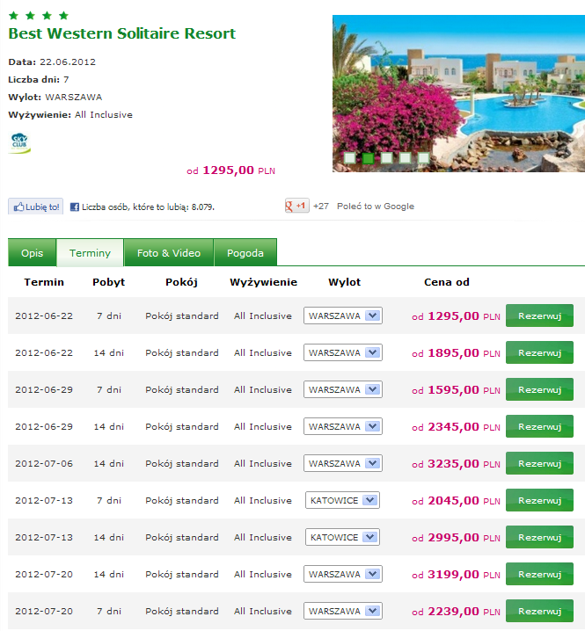Open Wylot dropdown for 2012-06-29 14 dni

[x=343, y=426]
